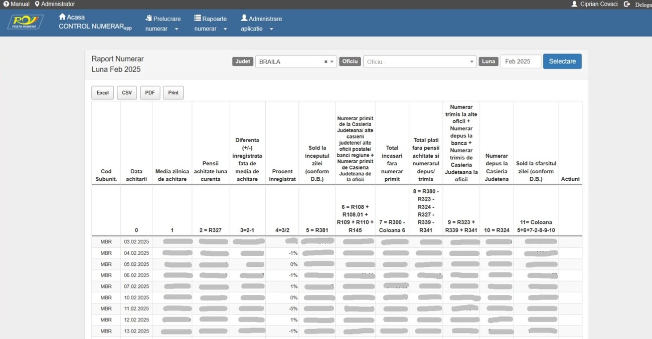The width and height of the screenshot is (652, 339).
Task: Export the report as CSV
Action: coord(127,93)
